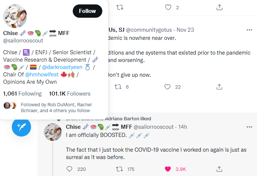Retweet the top tweet

pyautogui.click(x=119, y=7)
